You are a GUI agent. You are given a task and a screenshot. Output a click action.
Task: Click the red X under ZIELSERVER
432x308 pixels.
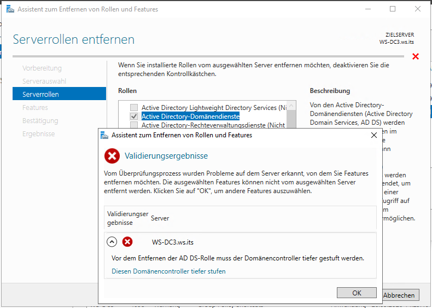pos(416,56)
